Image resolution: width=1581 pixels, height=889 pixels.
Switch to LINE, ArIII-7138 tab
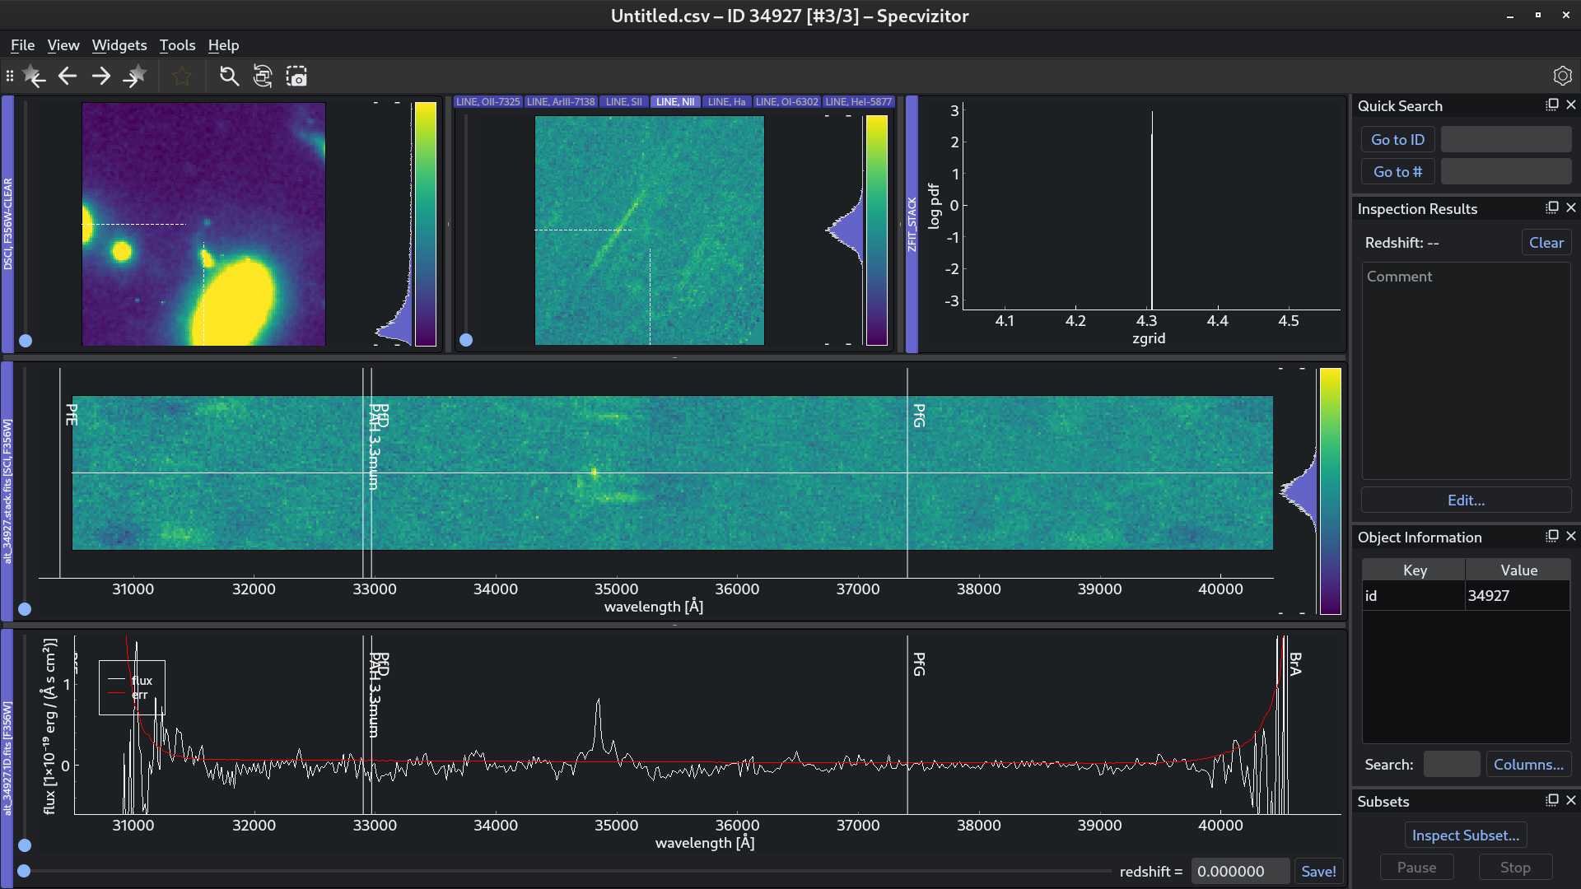pyautogui.click(x=561, y=102)
